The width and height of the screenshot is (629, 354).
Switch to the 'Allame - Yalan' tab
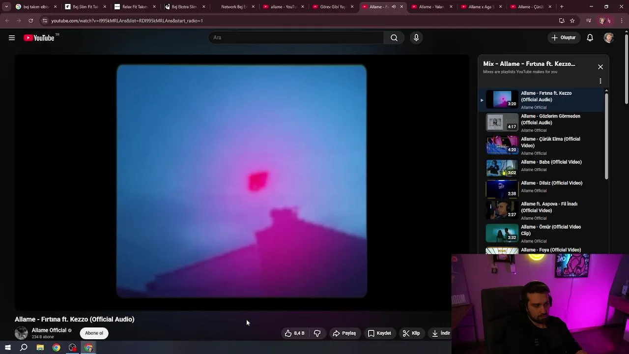pyautogui.click(x=431, y=7)
